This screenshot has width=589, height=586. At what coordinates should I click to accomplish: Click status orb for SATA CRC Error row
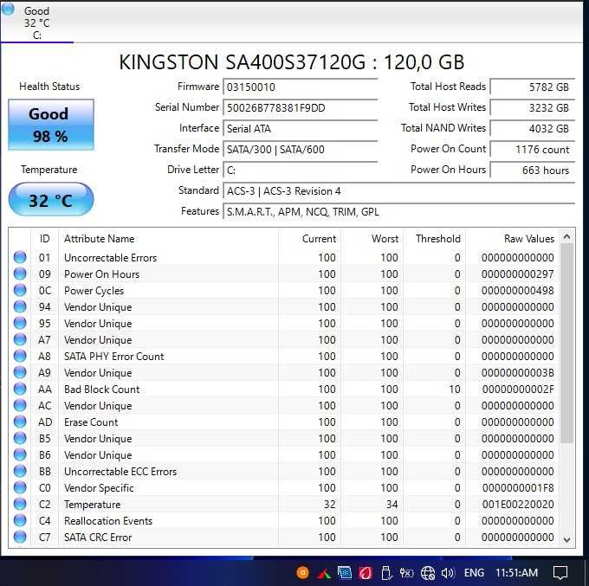coord(20,538)
